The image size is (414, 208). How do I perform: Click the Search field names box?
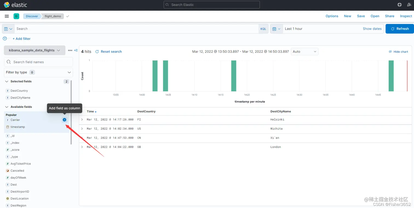click(x=39, y=62)
